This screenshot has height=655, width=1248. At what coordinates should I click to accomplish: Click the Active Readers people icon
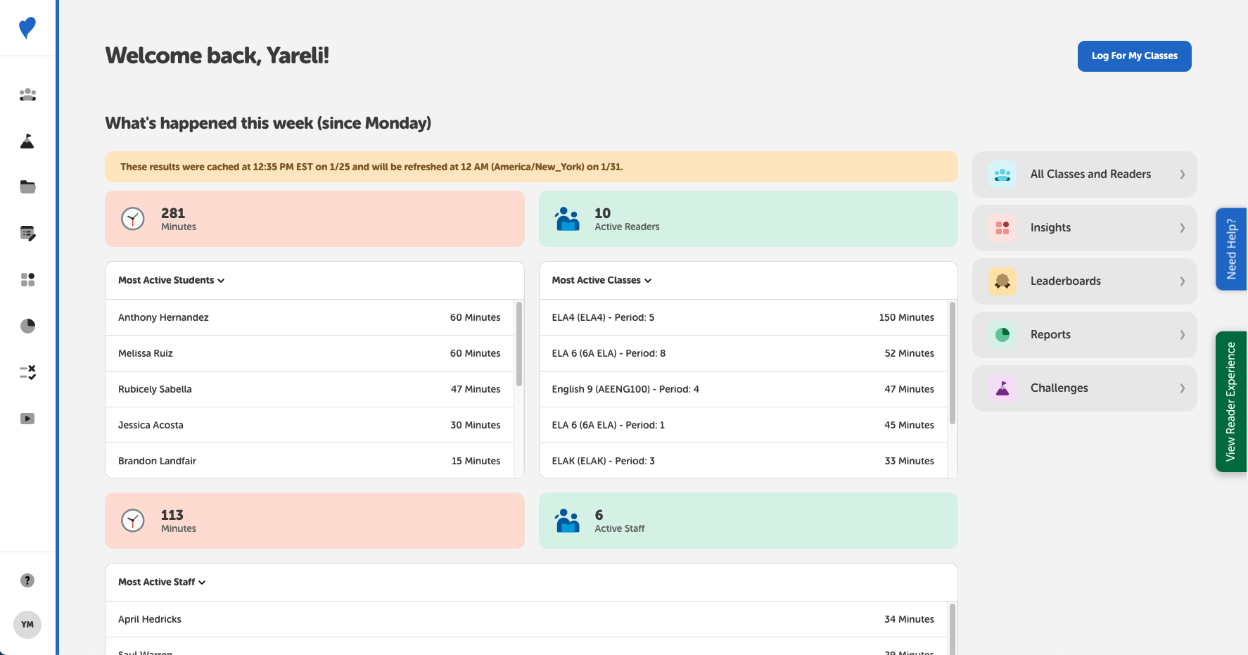tap(567, 219)
